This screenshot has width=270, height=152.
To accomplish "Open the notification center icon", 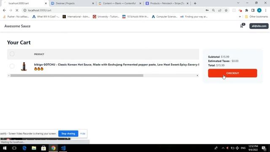I will [264, 148].
